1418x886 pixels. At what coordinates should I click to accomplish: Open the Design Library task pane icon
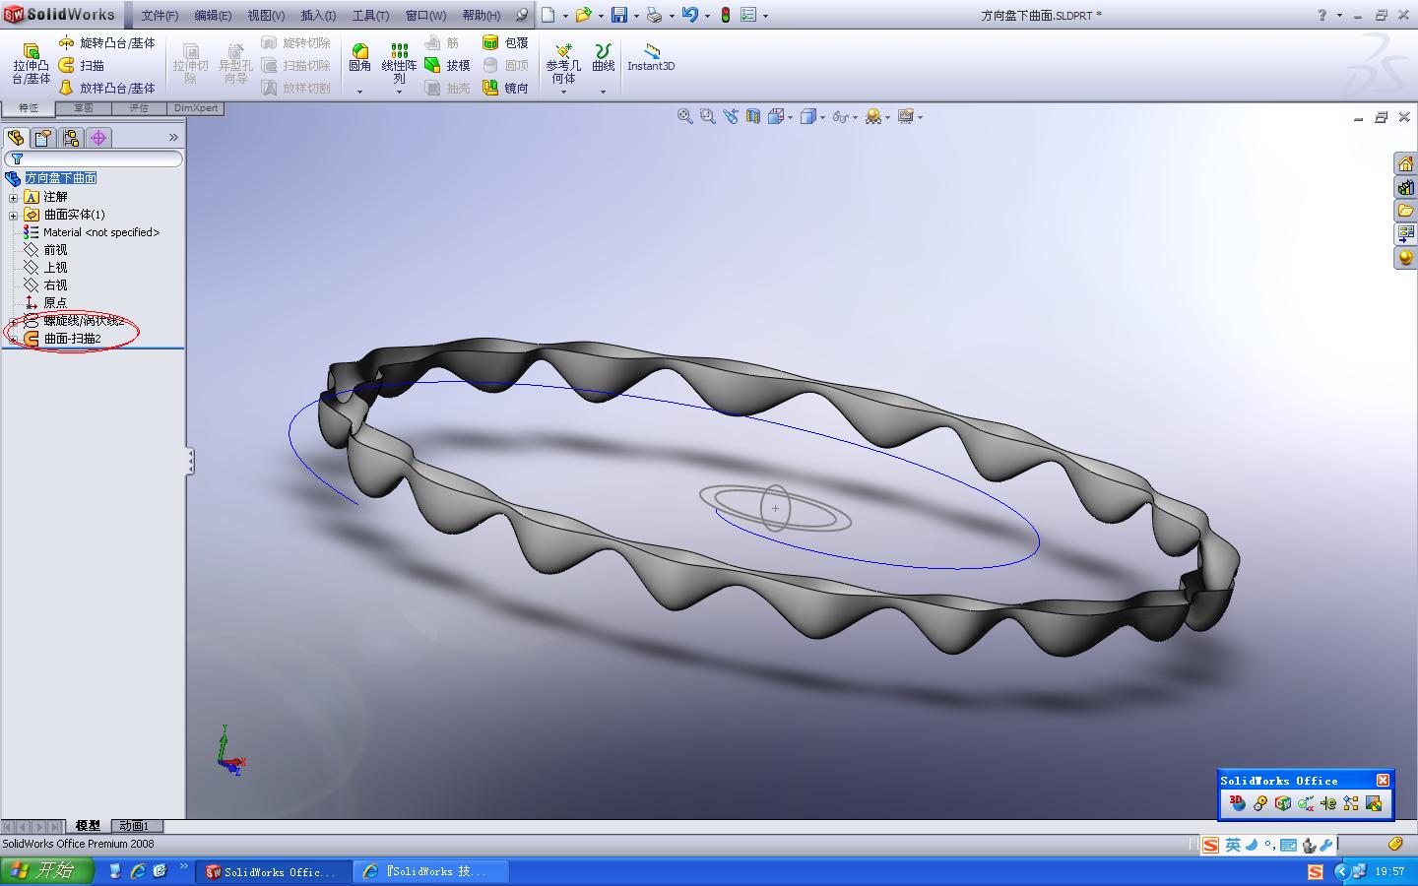[1405, 187]
